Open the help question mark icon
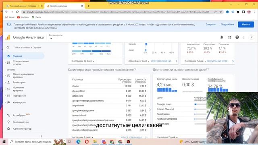 click(x=237, y=37)
